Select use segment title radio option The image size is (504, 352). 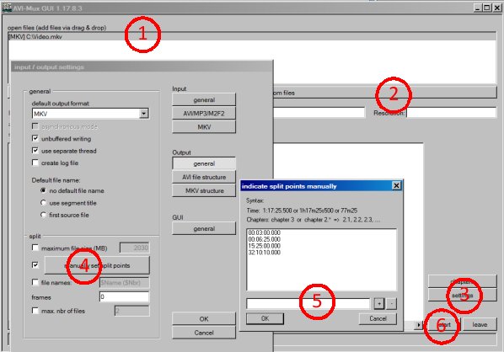pos(43,203)
